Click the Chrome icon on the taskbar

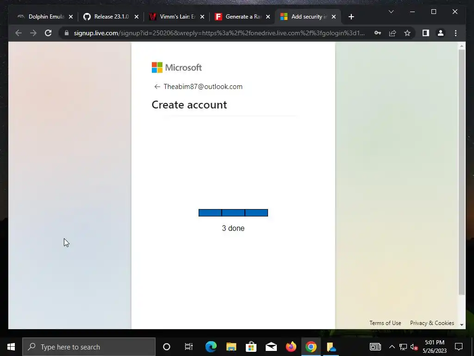[x=311, y=347]
